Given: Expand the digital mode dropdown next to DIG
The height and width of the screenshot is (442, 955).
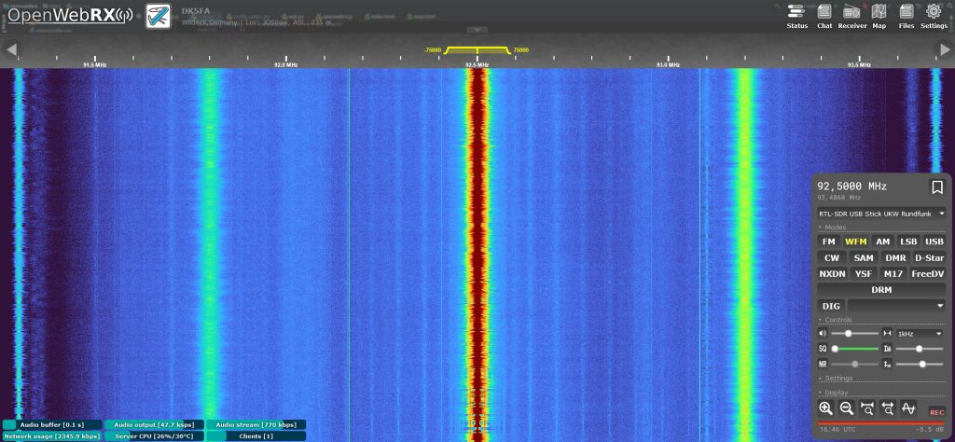Looking at the screenshot, I should point(895,305).
